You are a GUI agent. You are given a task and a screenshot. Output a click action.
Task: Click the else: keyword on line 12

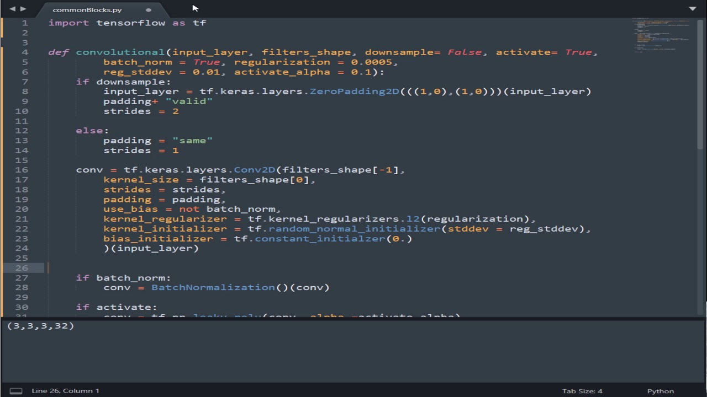(92, 131)
